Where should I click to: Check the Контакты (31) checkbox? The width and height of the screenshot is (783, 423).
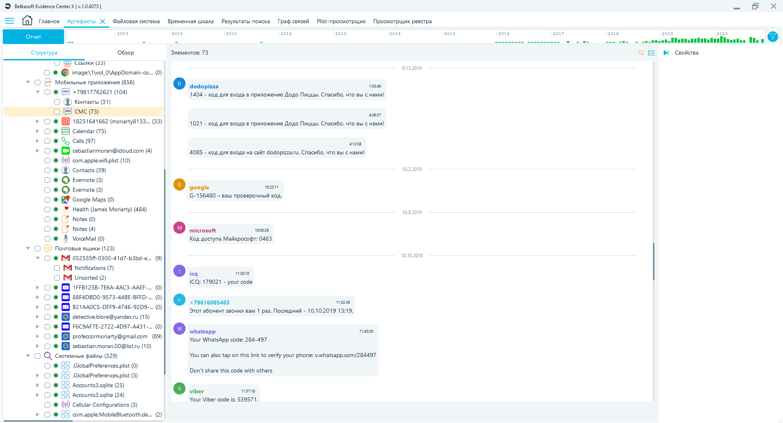[x=57, y=102]
